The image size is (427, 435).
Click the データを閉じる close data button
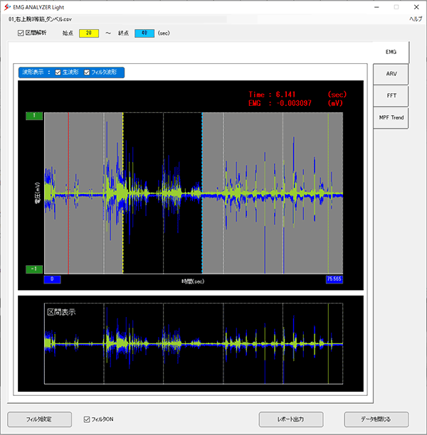coord(376,419)
